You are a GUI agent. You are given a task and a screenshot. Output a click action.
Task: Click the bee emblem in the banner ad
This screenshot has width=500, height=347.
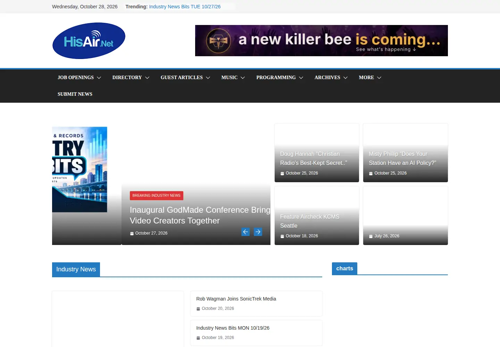pos(218,41)
